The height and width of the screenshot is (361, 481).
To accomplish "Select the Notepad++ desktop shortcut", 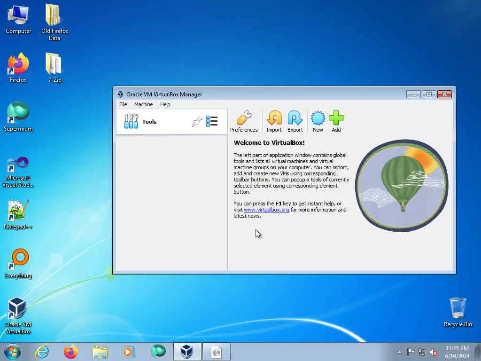I will [18, 214].
